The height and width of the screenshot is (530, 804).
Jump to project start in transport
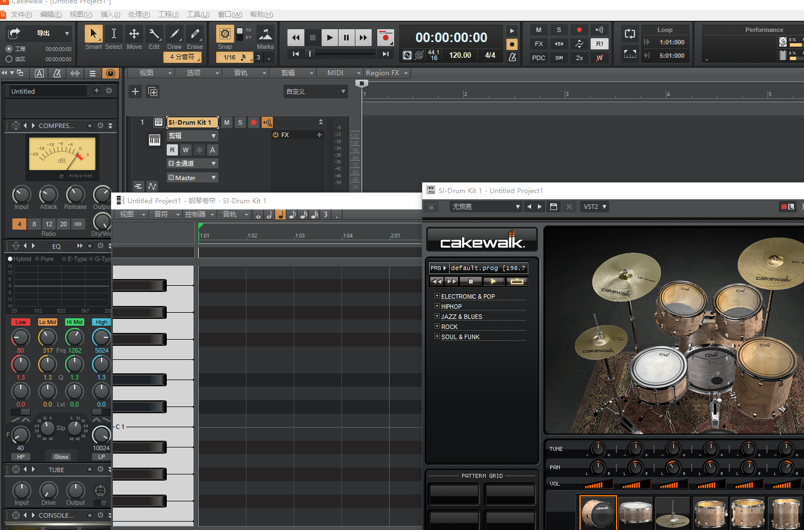pos(296,54)
